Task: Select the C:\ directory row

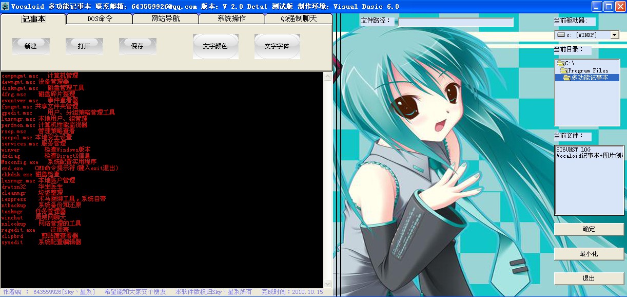Action: click(587, 64)
